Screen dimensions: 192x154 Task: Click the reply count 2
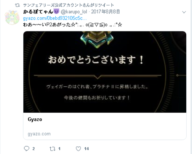coord(33,149)
